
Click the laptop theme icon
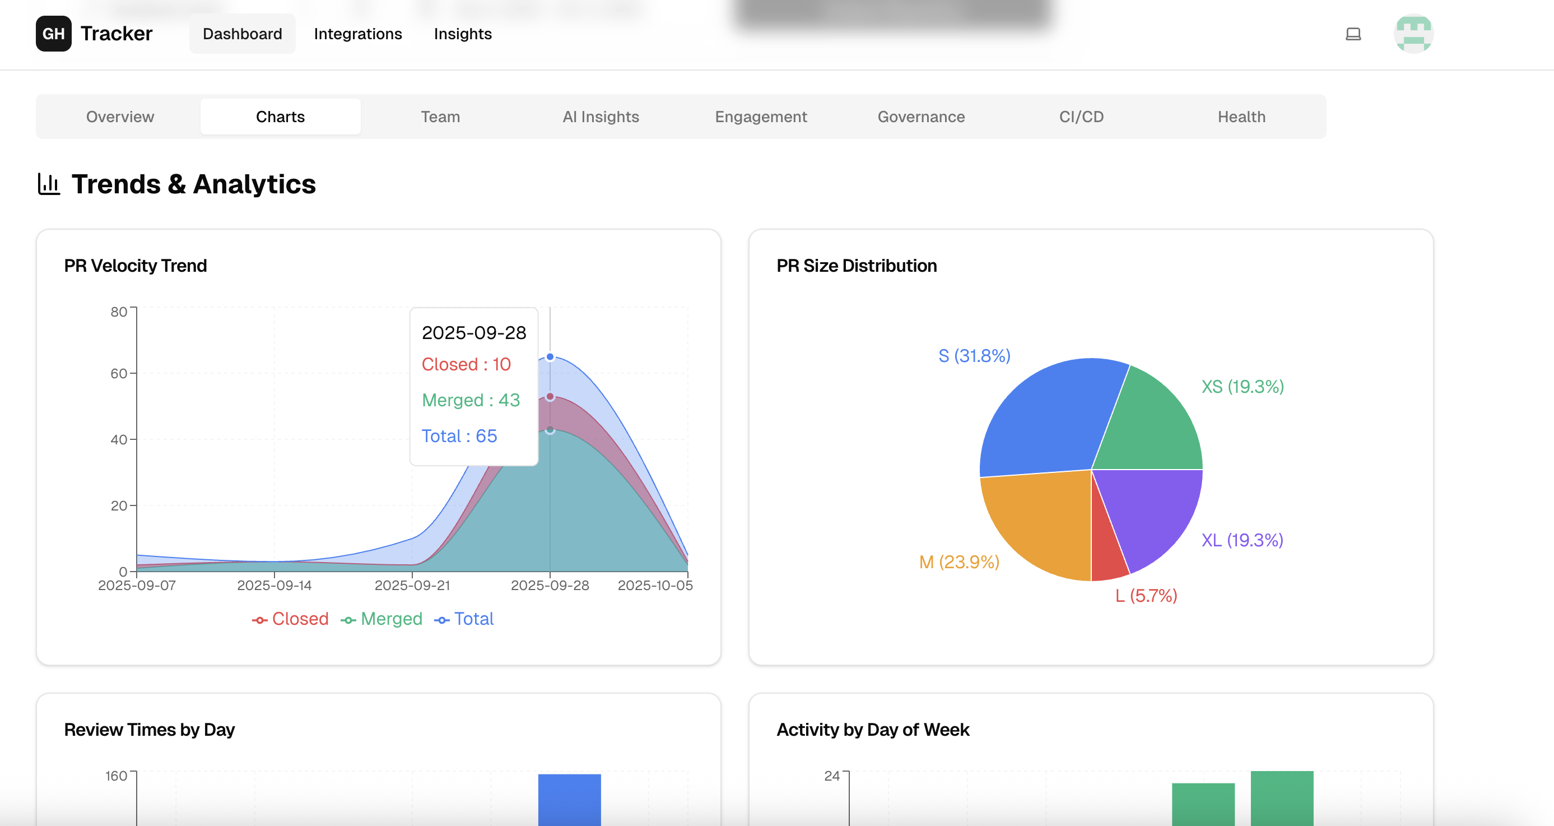click(x=1353, y=34)
